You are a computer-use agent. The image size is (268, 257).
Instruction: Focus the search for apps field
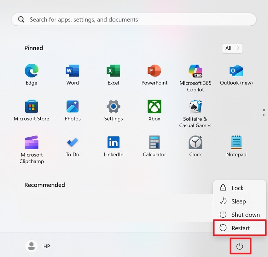click(x=134, y=20)
